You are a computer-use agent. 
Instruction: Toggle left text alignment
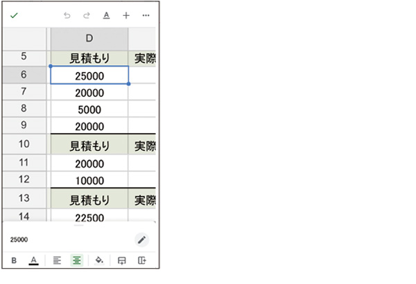point(58,260)
